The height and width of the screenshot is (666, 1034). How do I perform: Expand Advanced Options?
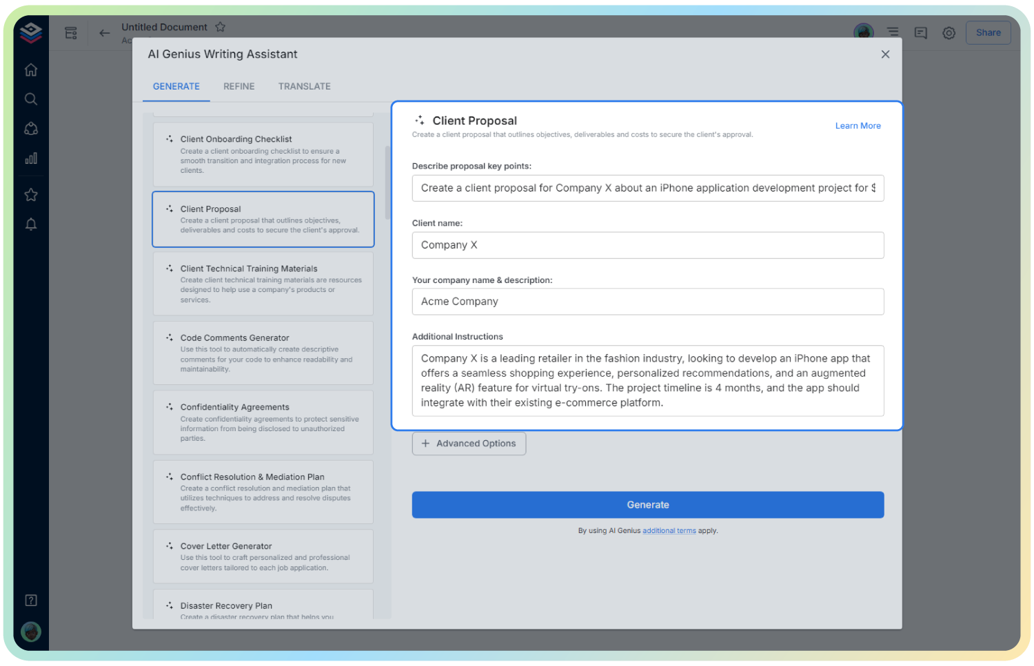click(469, 443)
